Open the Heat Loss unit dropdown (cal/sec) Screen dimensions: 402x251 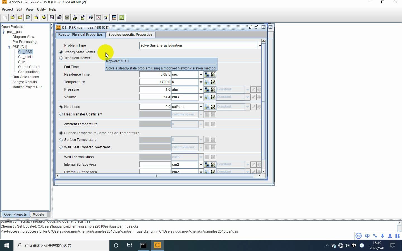tap(201, 107)
